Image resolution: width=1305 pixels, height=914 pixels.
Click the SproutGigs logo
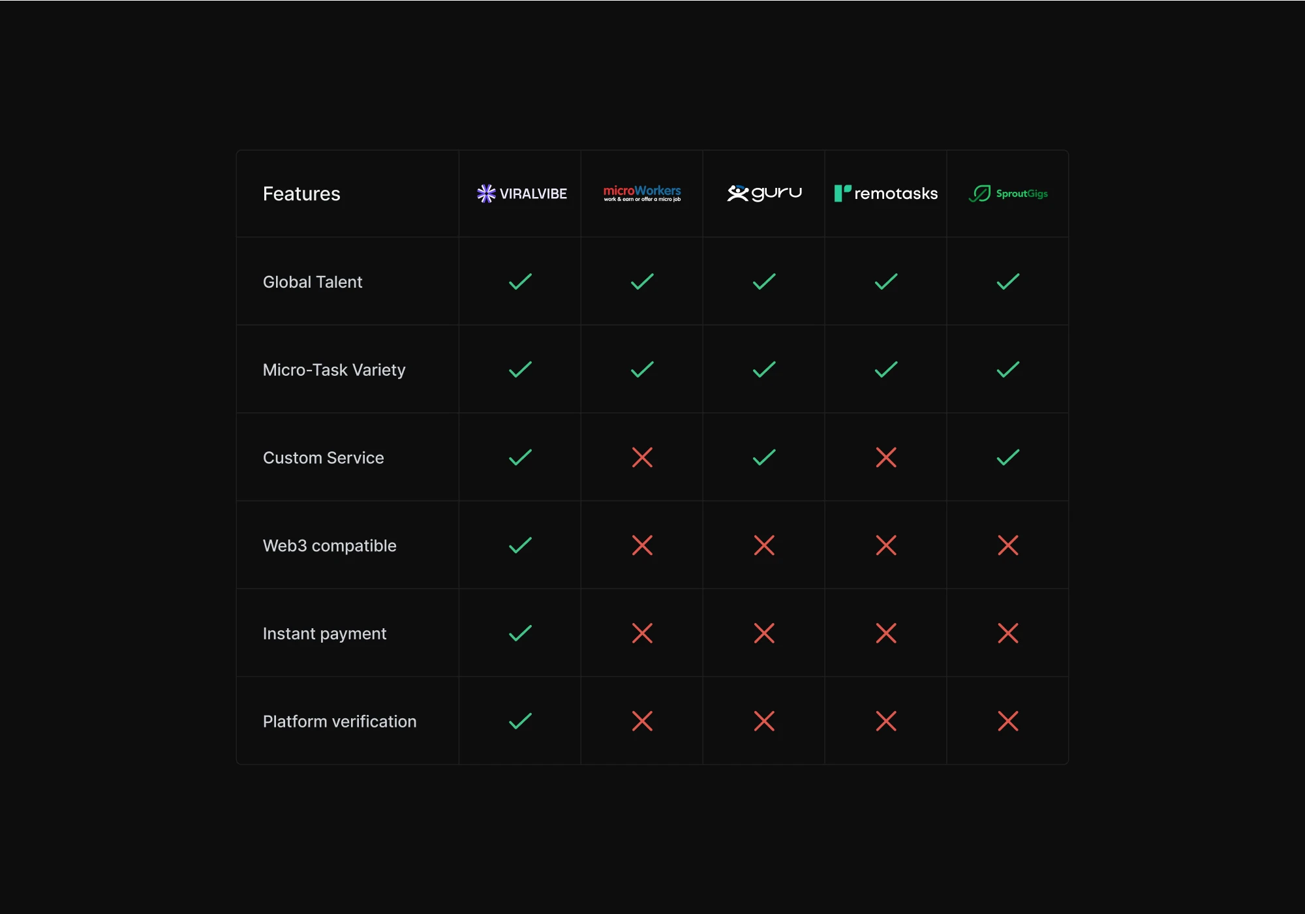click(x=1008, y=194)
